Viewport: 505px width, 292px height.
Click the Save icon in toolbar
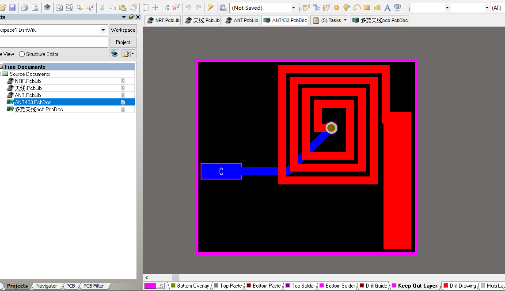click(x=12, y=7)
